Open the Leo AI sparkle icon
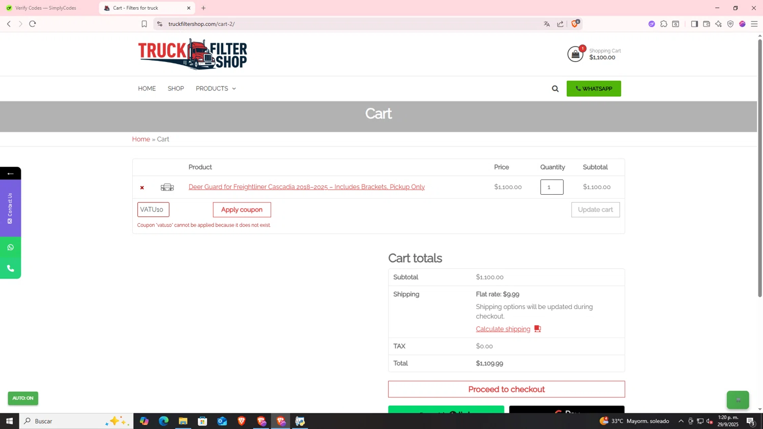 tap(718, 24)
